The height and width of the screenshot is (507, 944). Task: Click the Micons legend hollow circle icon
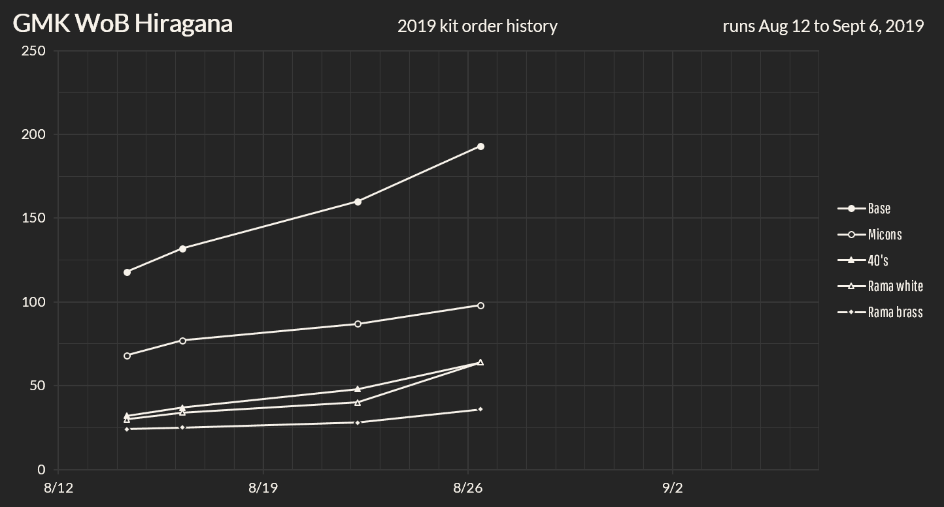[x=851, y=234]
